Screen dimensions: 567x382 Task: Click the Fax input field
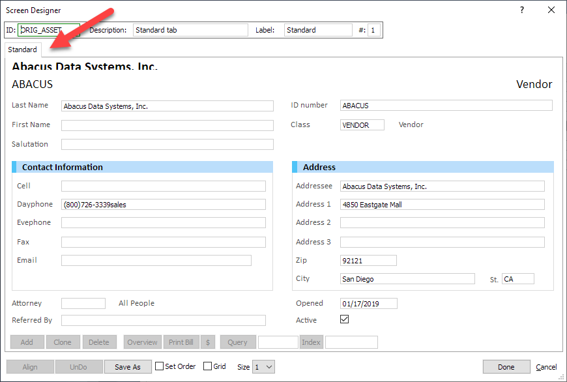click(164, 242)
